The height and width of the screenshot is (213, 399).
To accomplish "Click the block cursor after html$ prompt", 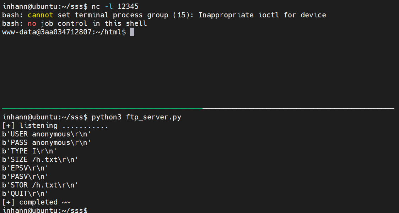I will (x=132, y=32).
